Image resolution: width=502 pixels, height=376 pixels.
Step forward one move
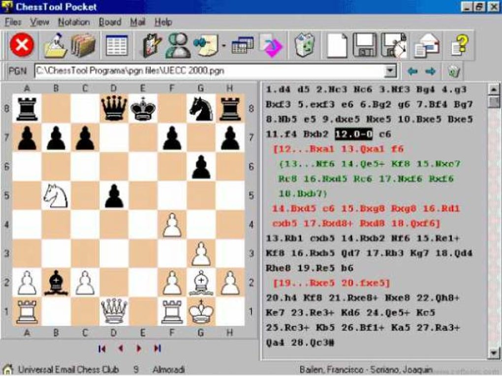pyautogui.click(x=139, y=348)
